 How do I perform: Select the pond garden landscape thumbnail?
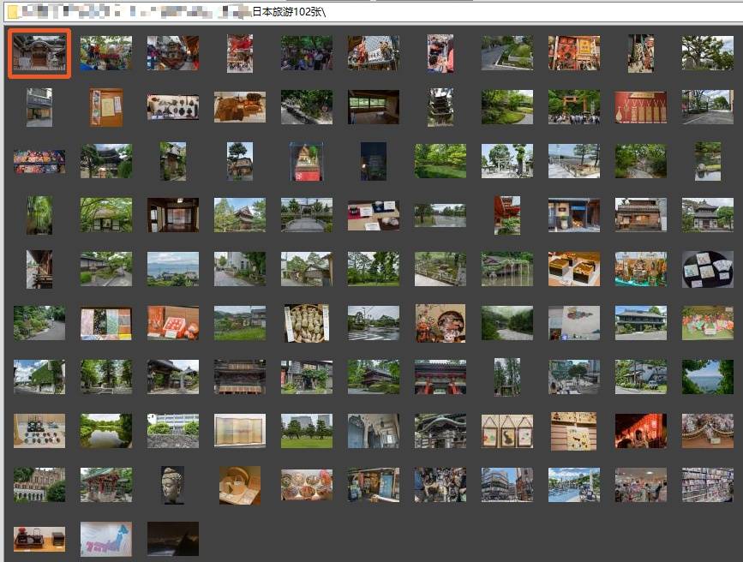tap(105, 431)
